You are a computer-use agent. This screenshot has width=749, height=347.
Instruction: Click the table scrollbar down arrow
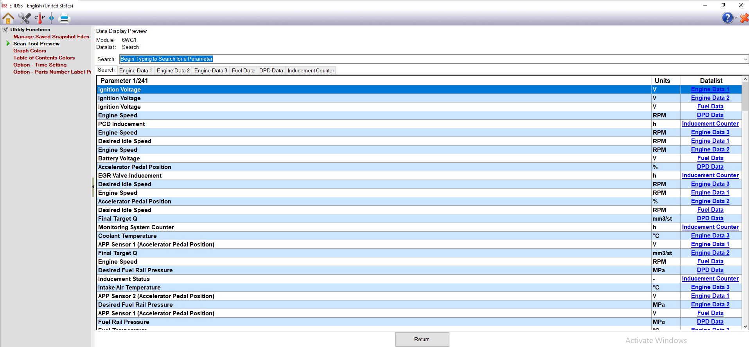pyautogui.click(x=745, y=327)
